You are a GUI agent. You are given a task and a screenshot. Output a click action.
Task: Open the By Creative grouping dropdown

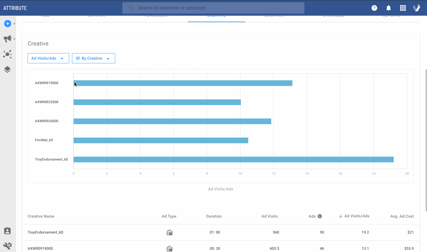coord(93,58)
